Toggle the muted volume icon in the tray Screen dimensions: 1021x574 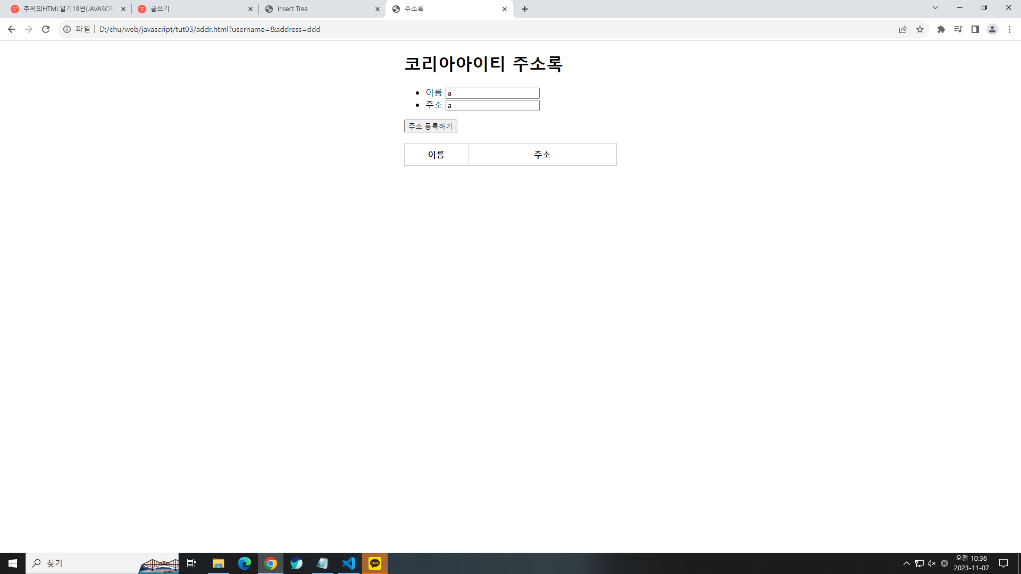(x=932, y=563)
